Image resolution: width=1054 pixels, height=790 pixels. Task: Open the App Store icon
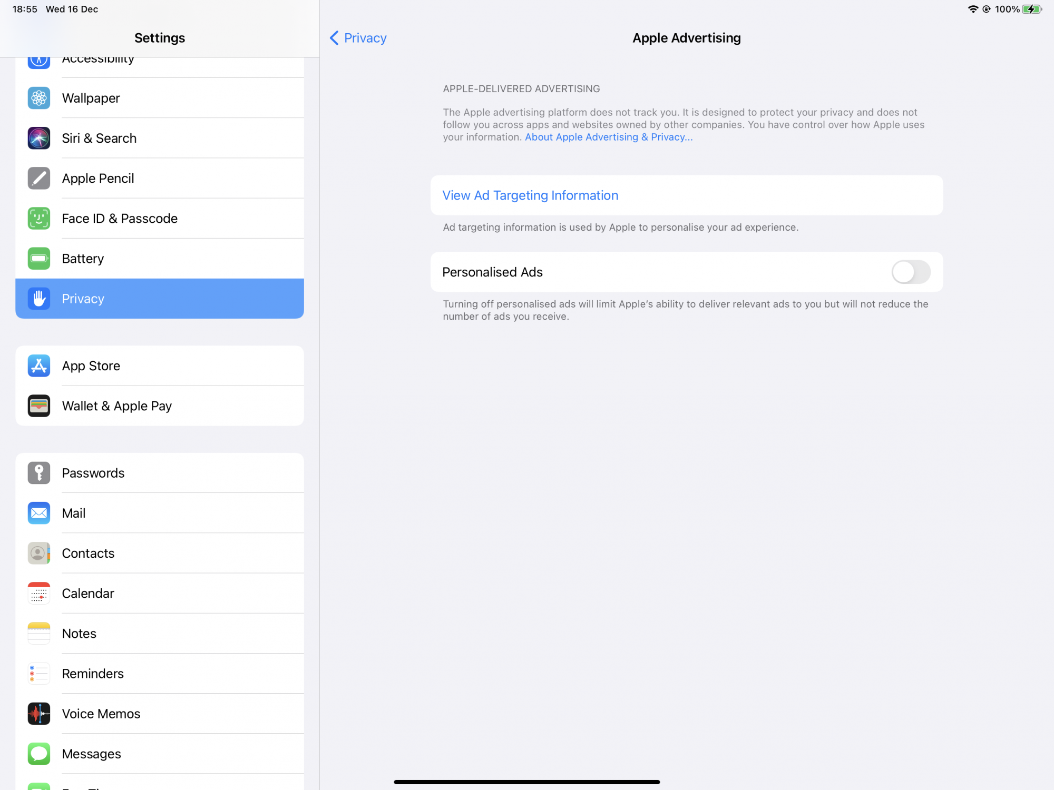pyautogui.click(x=39, y=366)
